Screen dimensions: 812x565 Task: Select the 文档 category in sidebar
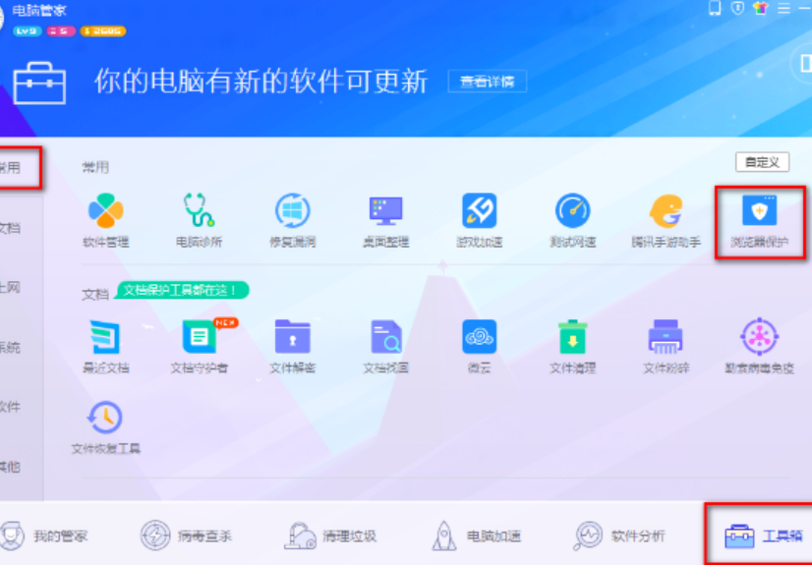coord(11,228)
